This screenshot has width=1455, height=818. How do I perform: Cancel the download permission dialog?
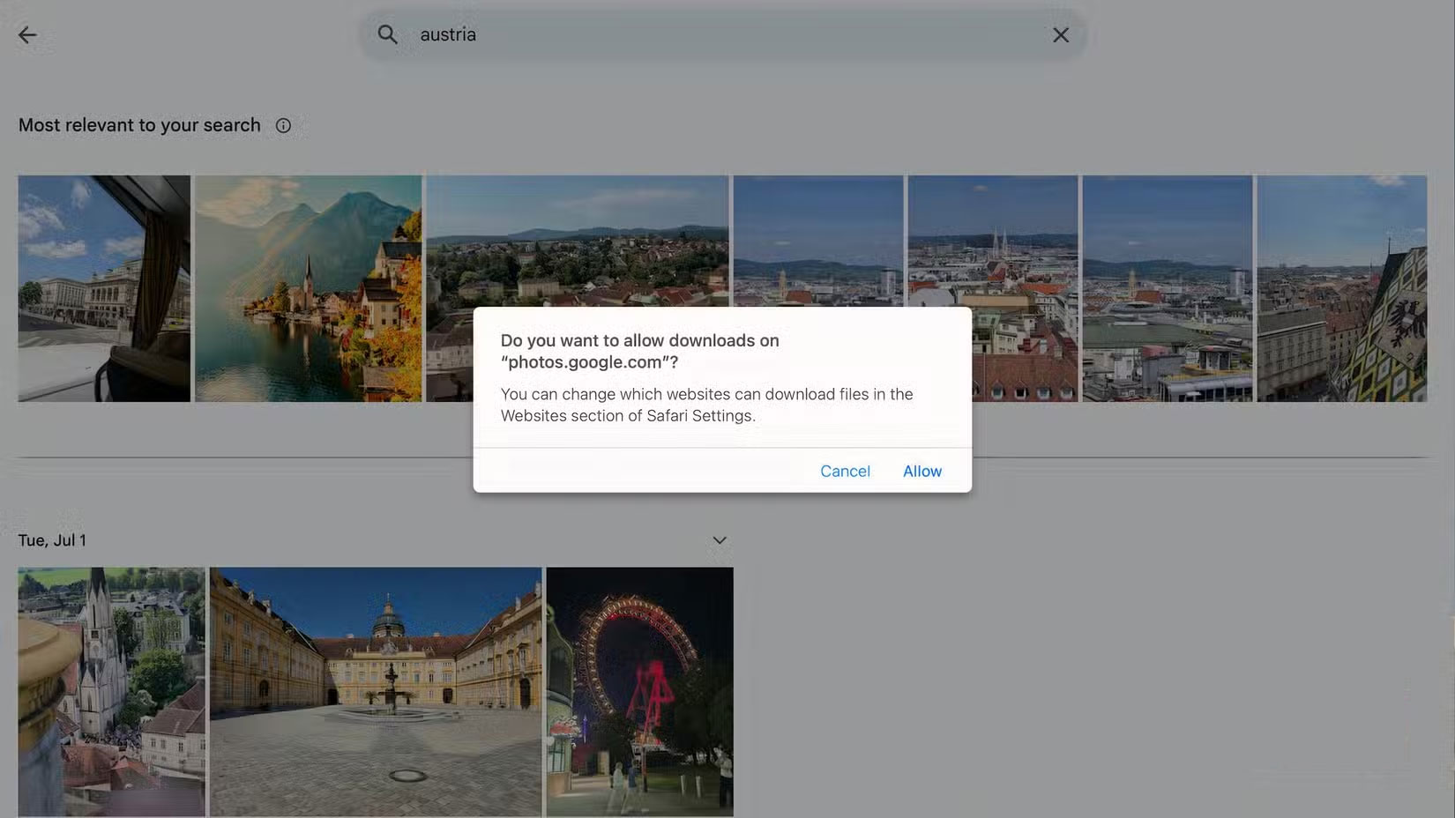pos(844,471)
